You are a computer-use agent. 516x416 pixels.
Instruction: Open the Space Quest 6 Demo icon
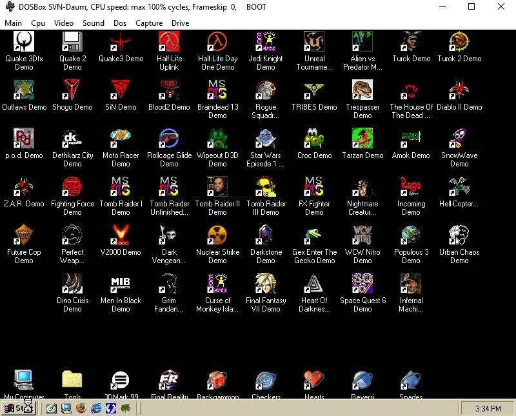coord(362,283)
